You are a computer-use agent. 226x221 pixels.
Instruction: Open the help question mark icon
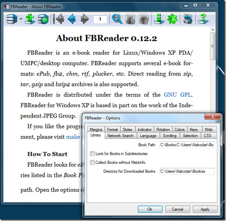203,19
